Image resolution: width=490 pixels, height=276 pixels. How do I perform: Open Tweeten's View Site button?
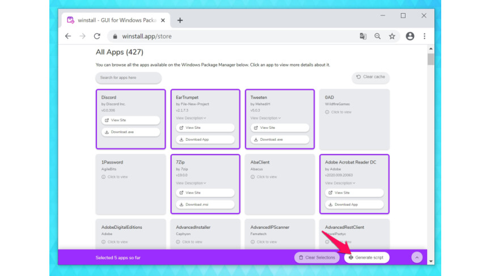[280, 128]
